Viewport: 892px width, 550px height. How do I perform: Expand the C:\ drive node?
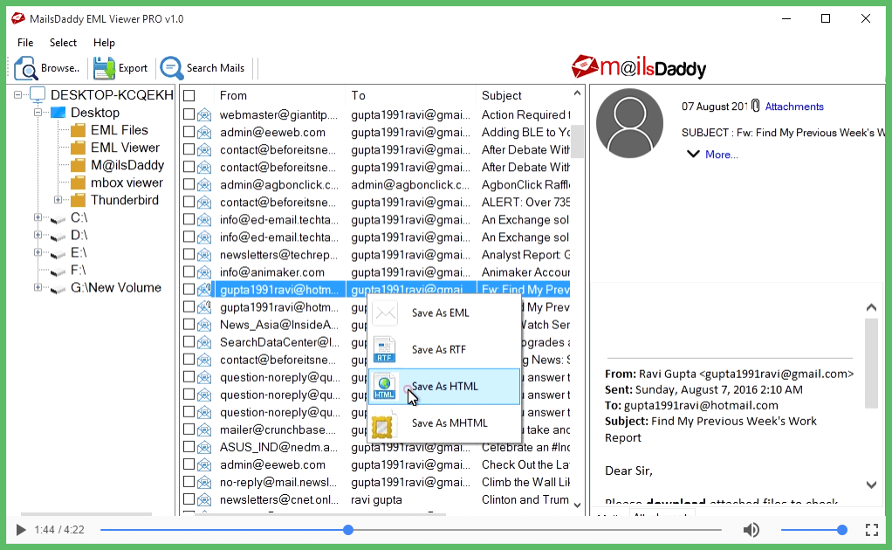pos(38,217)
